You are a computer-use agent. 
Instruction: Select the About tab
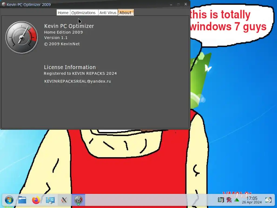point(126,12)
